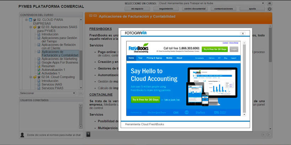The image size is (291, 145).
Task: Click page icon beside Servicios PAAS
Action: click(39, 88)
